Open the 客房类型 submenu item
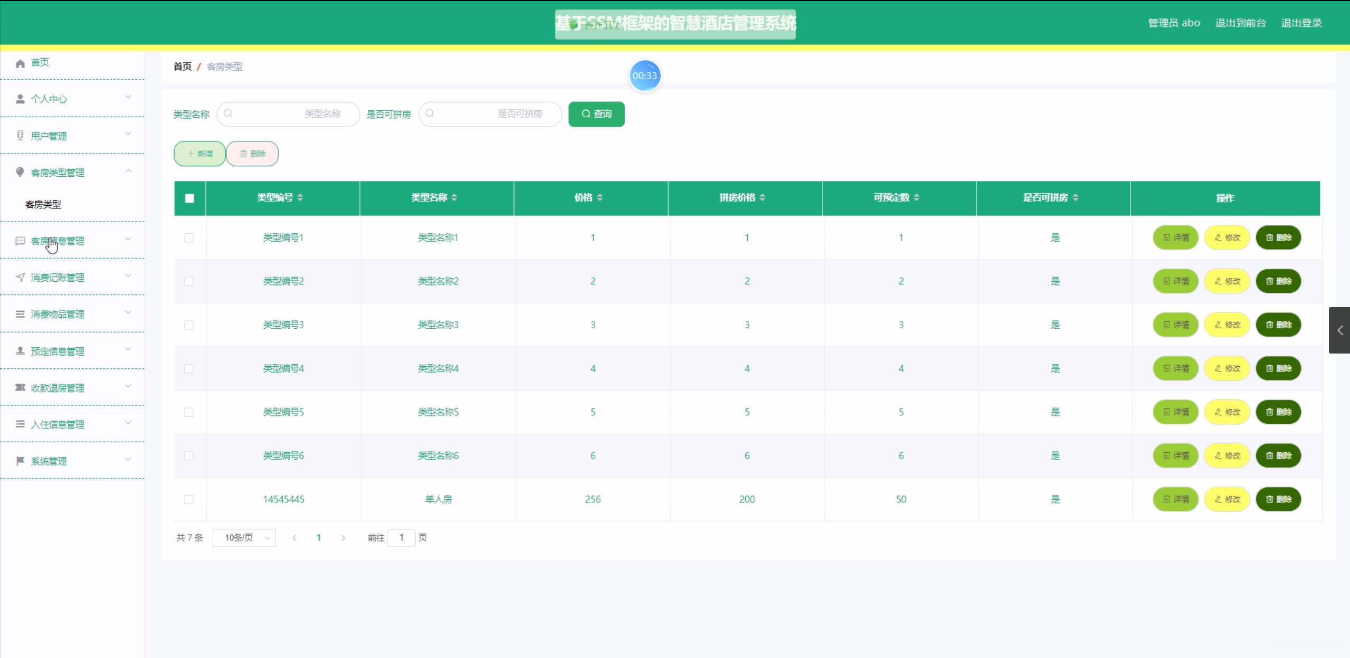The image size is (1350, 658). 43,204
